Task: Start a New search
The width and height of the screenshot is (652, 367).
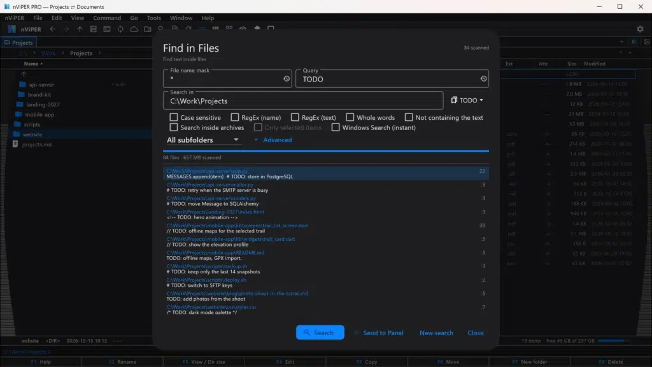Action: pyautogui.click(x=436, y=333)
